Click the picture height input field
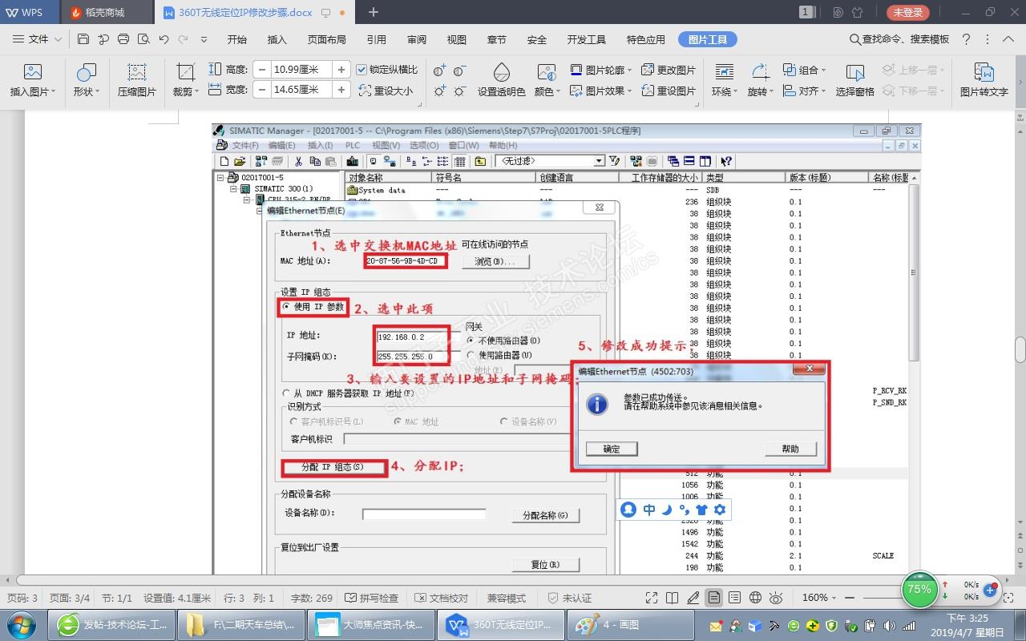Viewport: 1026px width, 641px height. tap(301, 70)
